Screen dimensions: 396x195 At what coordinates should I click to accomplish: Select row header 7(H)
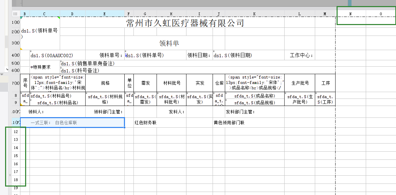(x=16, y=83)
